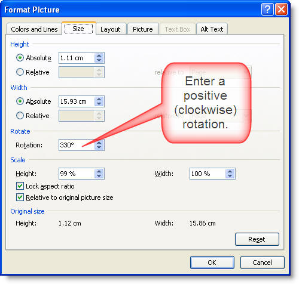The width and height of the screenshot is (299, 284).
Task: Increase Rotation value using up spinner
Action: [x=99, y=143]
